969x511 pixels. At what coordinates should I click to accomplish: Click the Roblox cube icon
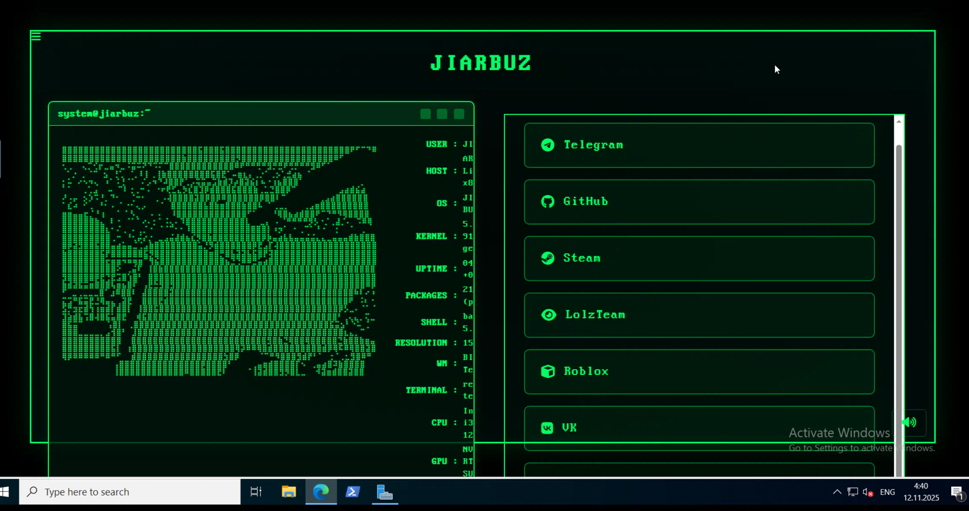click(x=547, y=371)
